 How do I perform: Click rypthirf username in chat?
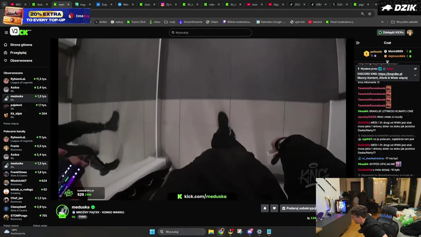click(x=367, y=139)
